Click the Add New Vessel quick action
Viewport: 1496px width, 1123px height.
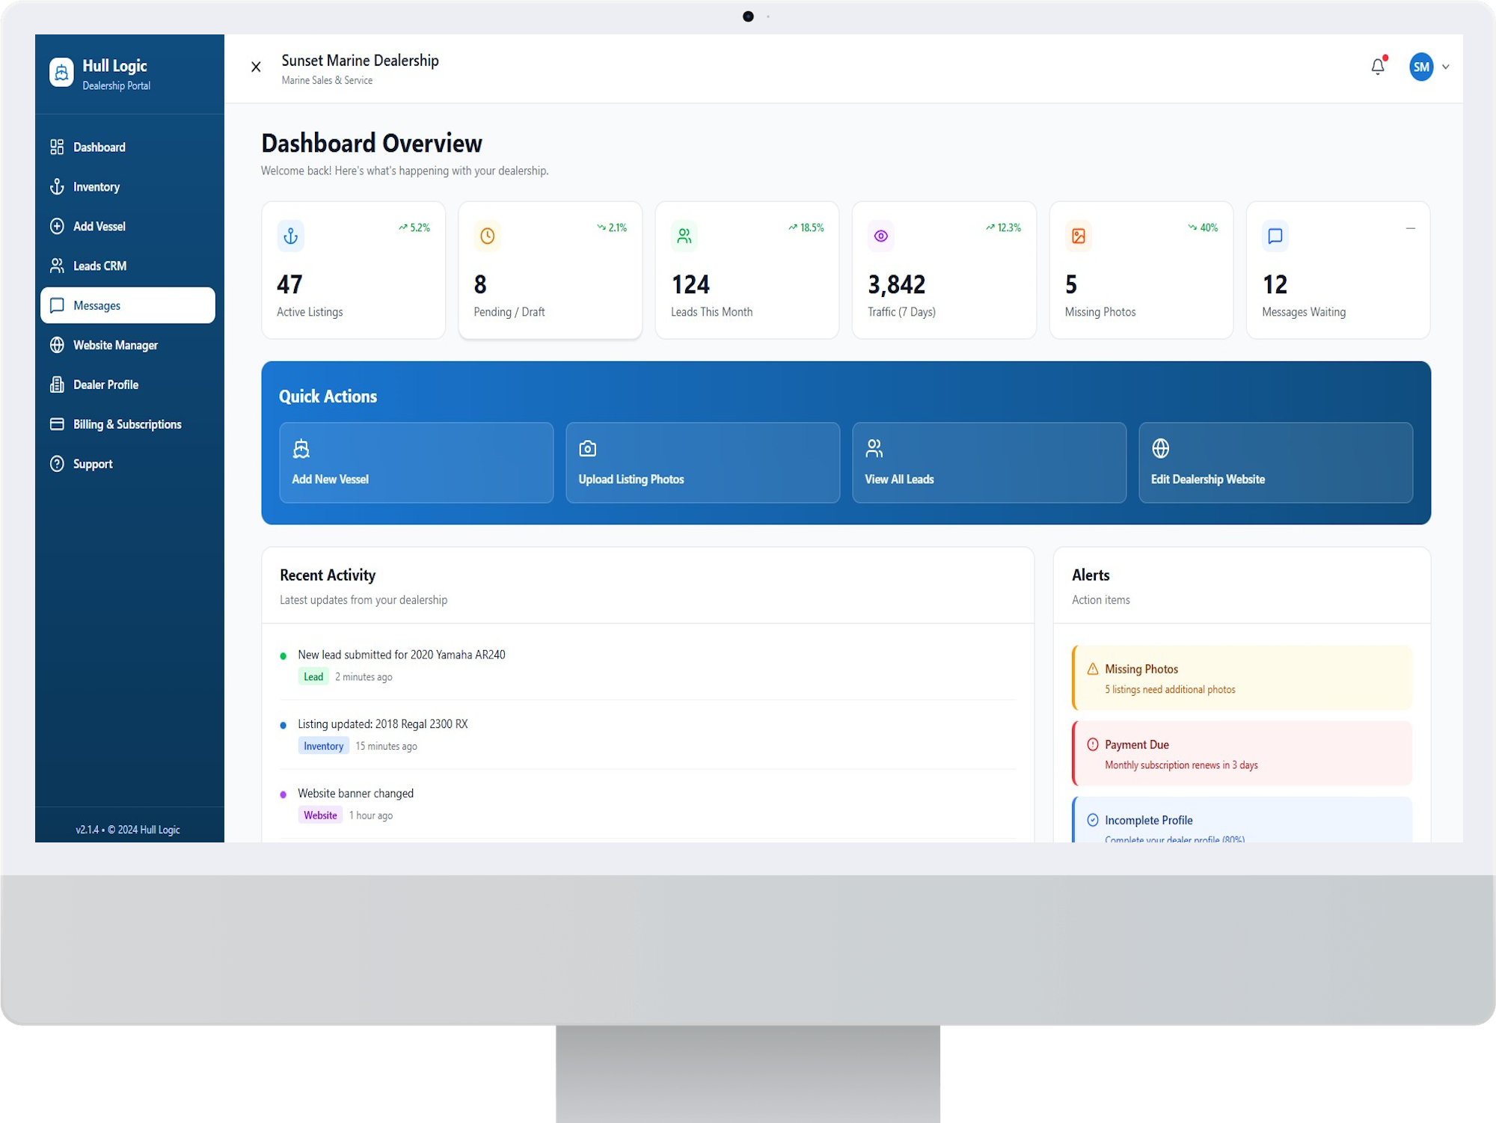coord(416,462)
